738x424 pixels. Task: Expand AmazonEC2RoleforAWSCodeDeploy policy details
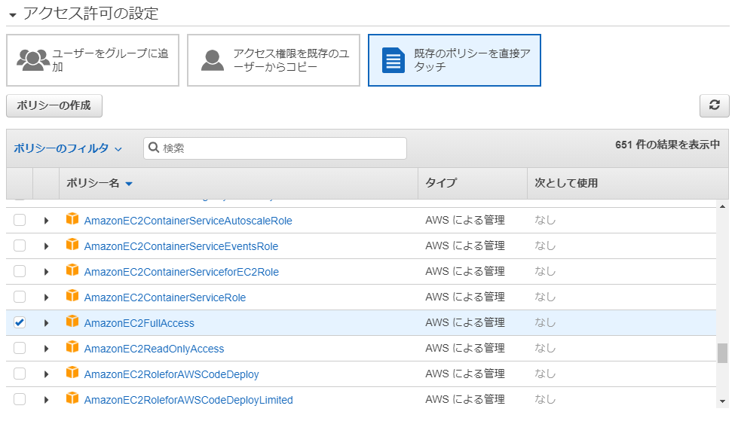46,374
